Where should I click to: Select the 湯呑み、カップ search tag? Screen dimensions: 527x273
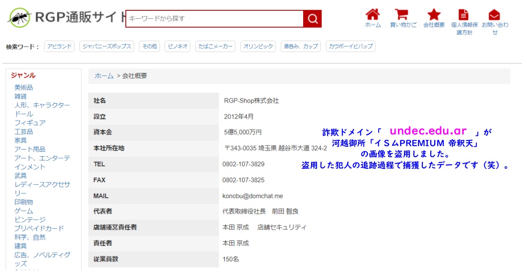click(x=301, y=46)
